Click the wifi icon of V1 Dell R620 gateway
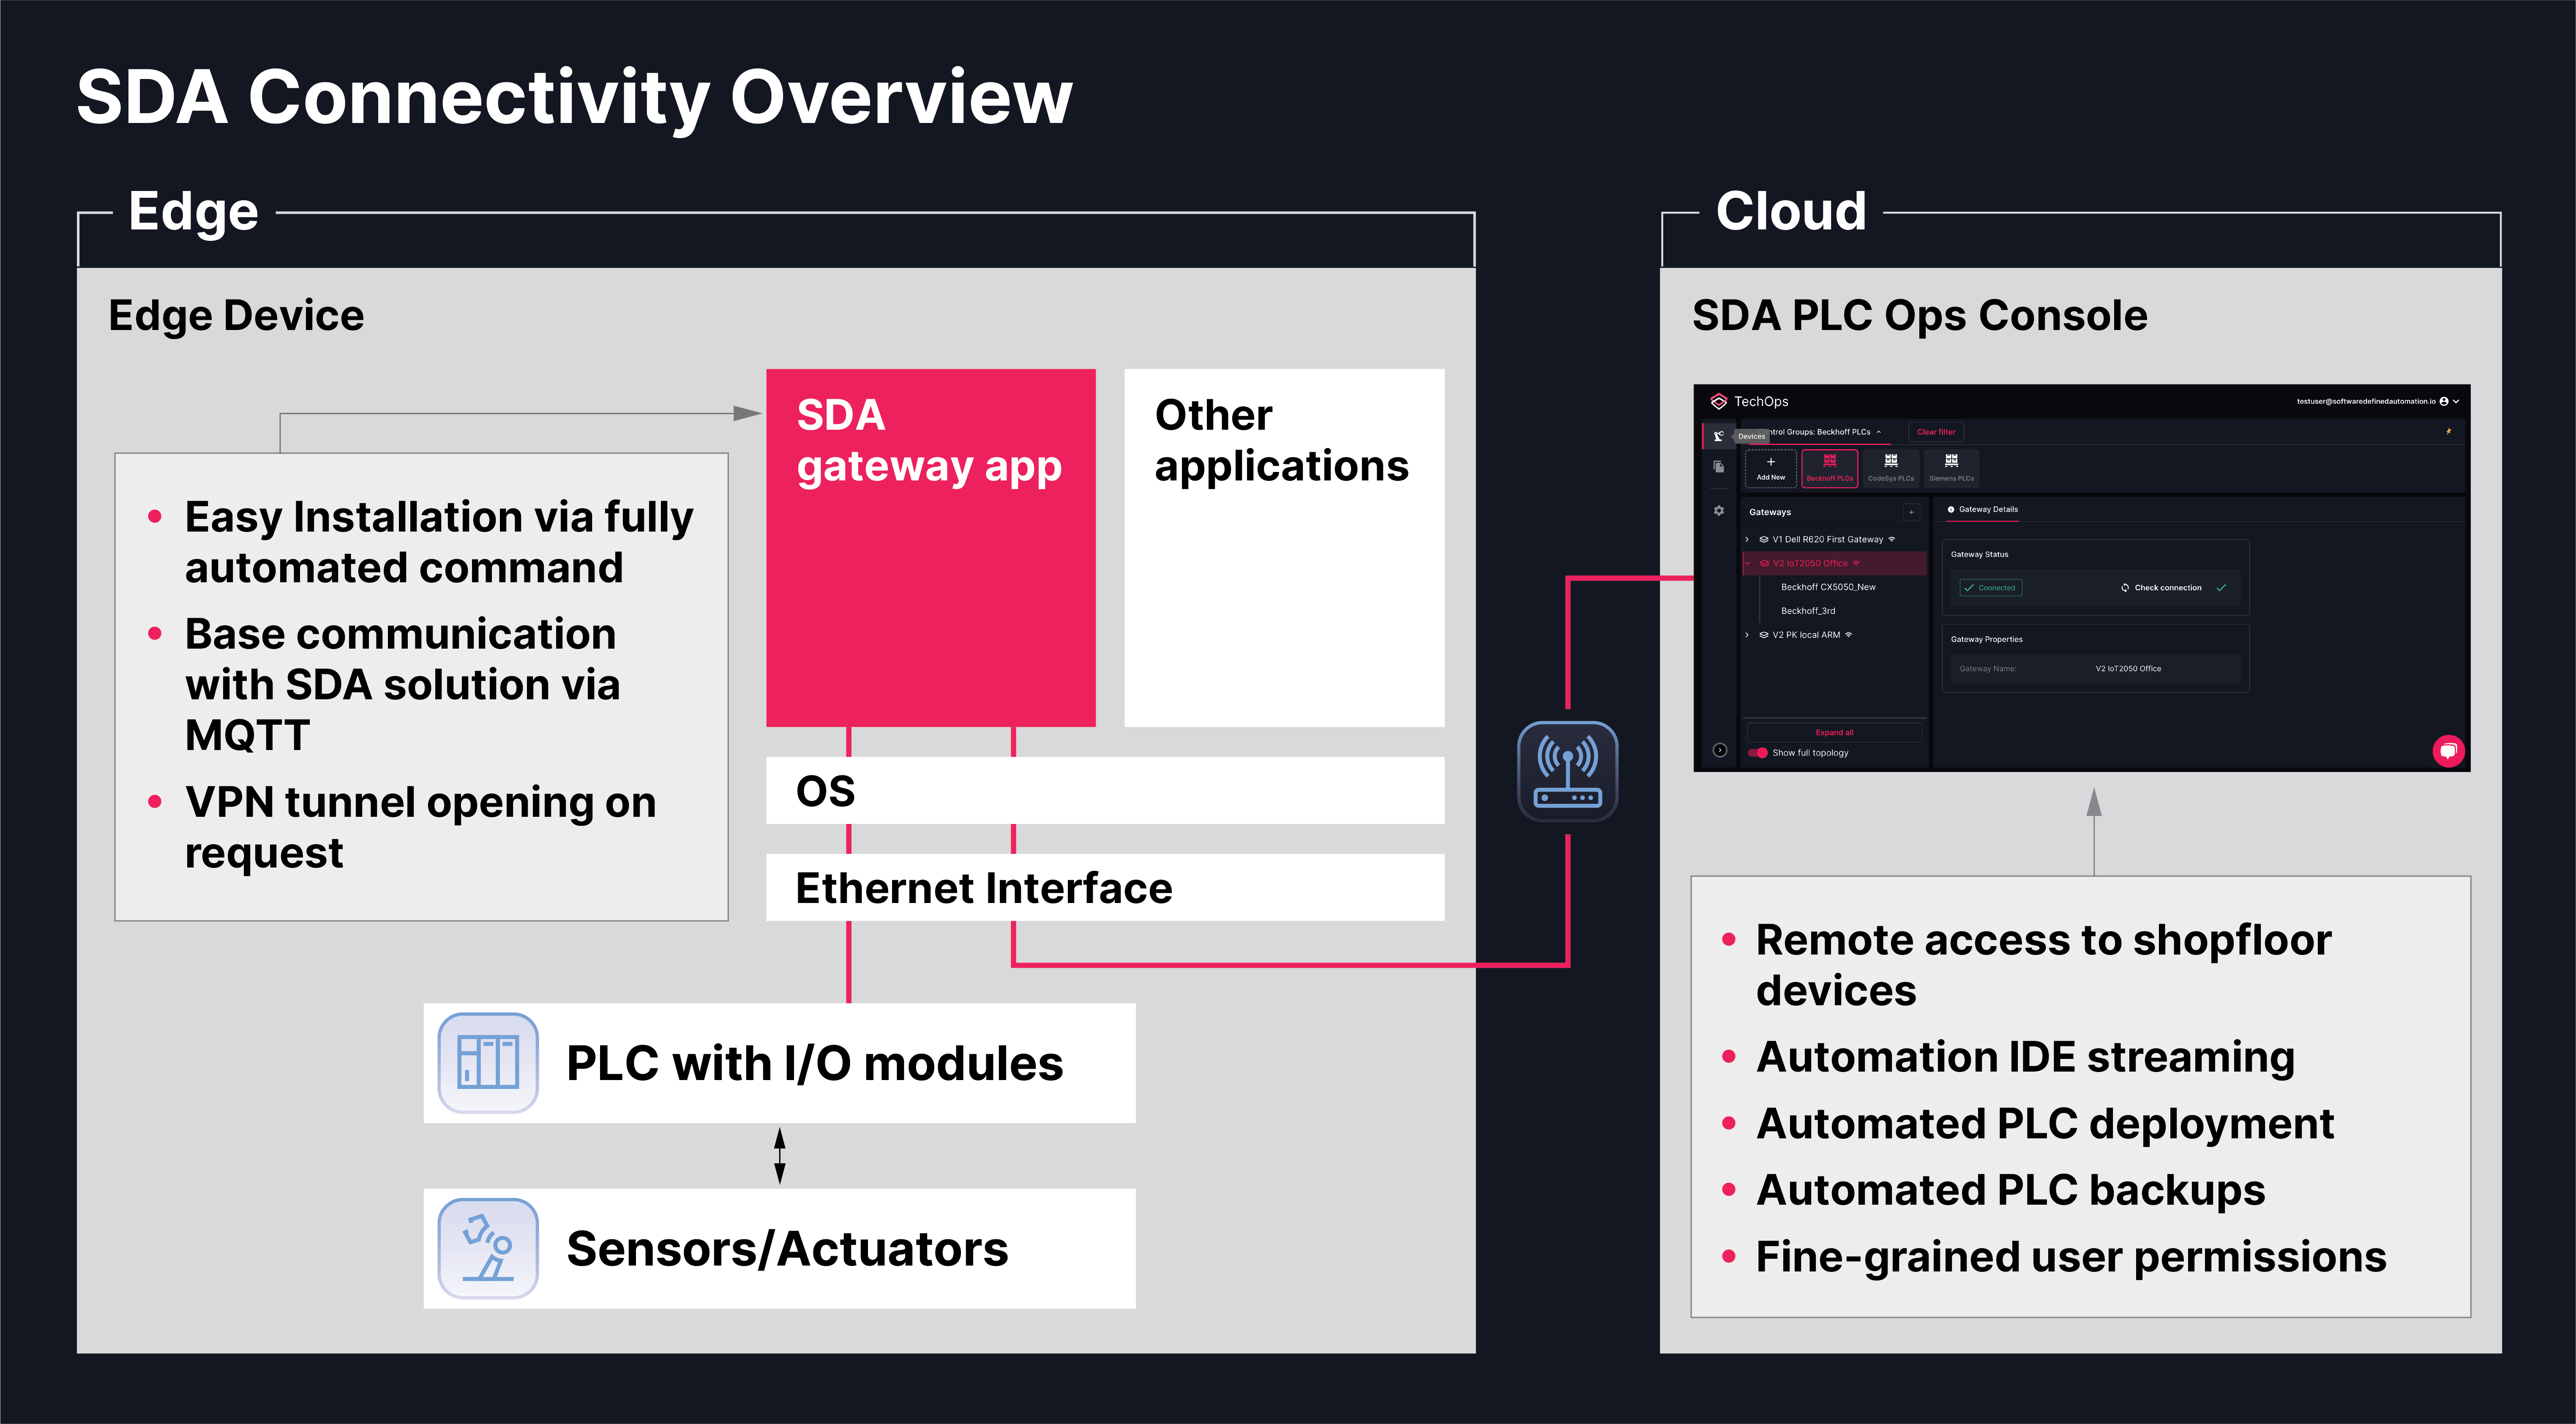The height and width of the screenshot is (1424, 2576). click(1892, 539)
